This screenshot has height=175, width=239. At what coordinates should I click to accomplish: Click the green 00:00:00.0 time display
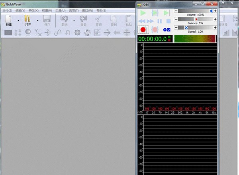click(155, 39)
